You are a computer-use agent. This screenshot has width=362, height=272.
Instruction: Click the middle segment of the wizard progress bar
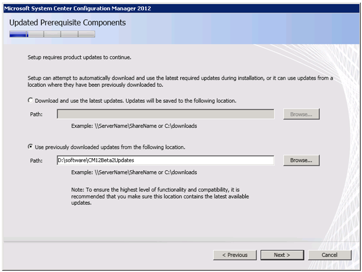pos(52,34)
